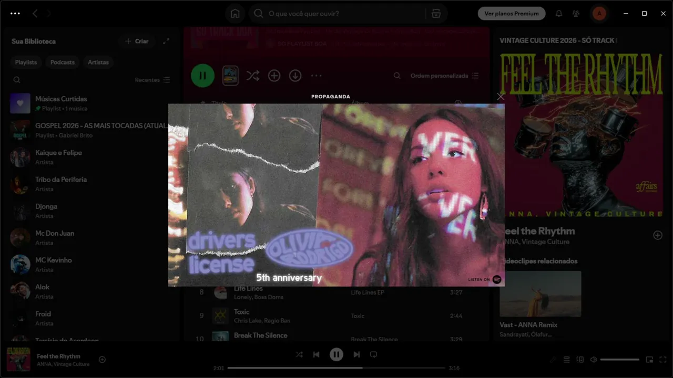
Task: Open the play queue icon
Action: [566, 360]
